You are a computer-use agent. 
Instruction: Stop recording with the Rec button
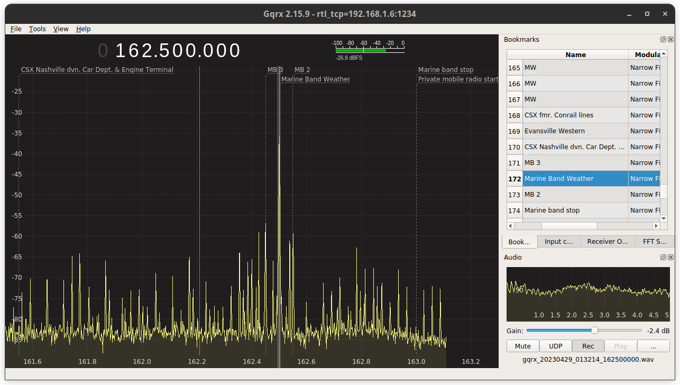(588, 345)
